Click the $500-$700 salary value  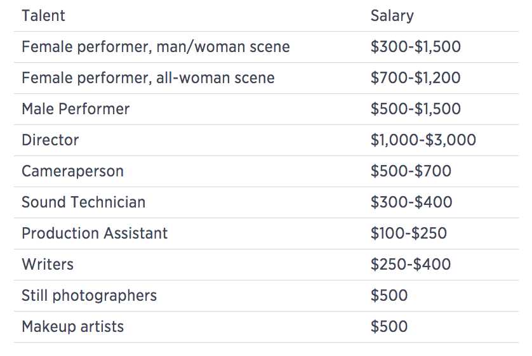tap(411, 171)
